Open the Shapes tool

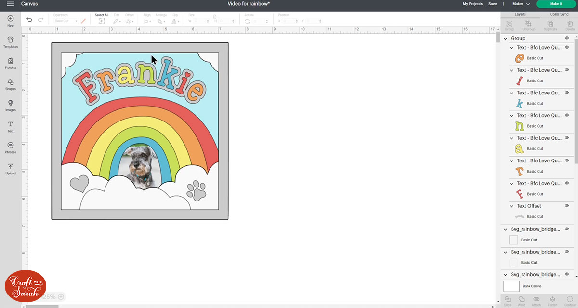pyautogui.click(x=11, y=84)
